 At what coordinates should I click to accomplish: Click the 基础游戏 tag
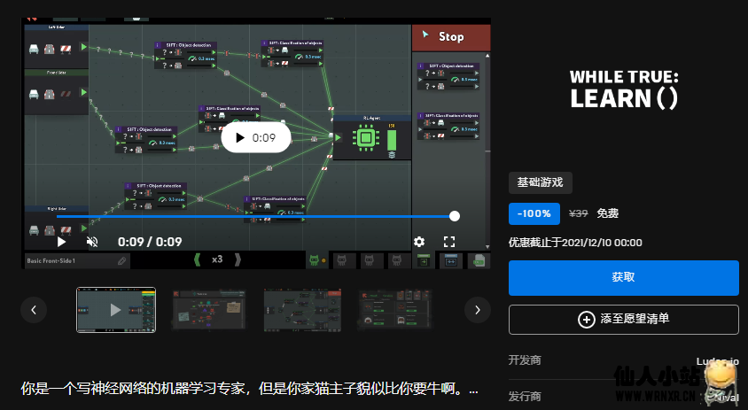[x=540, y=182]
